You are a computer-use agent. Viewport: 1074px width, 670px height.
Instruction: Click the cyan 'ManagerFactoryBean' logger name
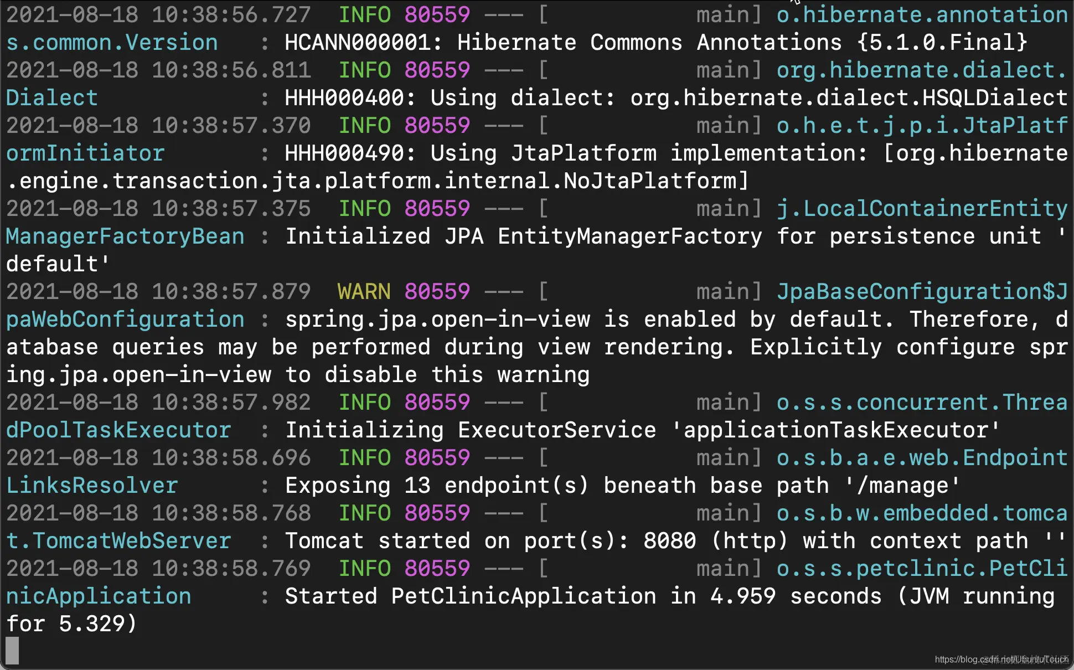click(x=125, y=236)
